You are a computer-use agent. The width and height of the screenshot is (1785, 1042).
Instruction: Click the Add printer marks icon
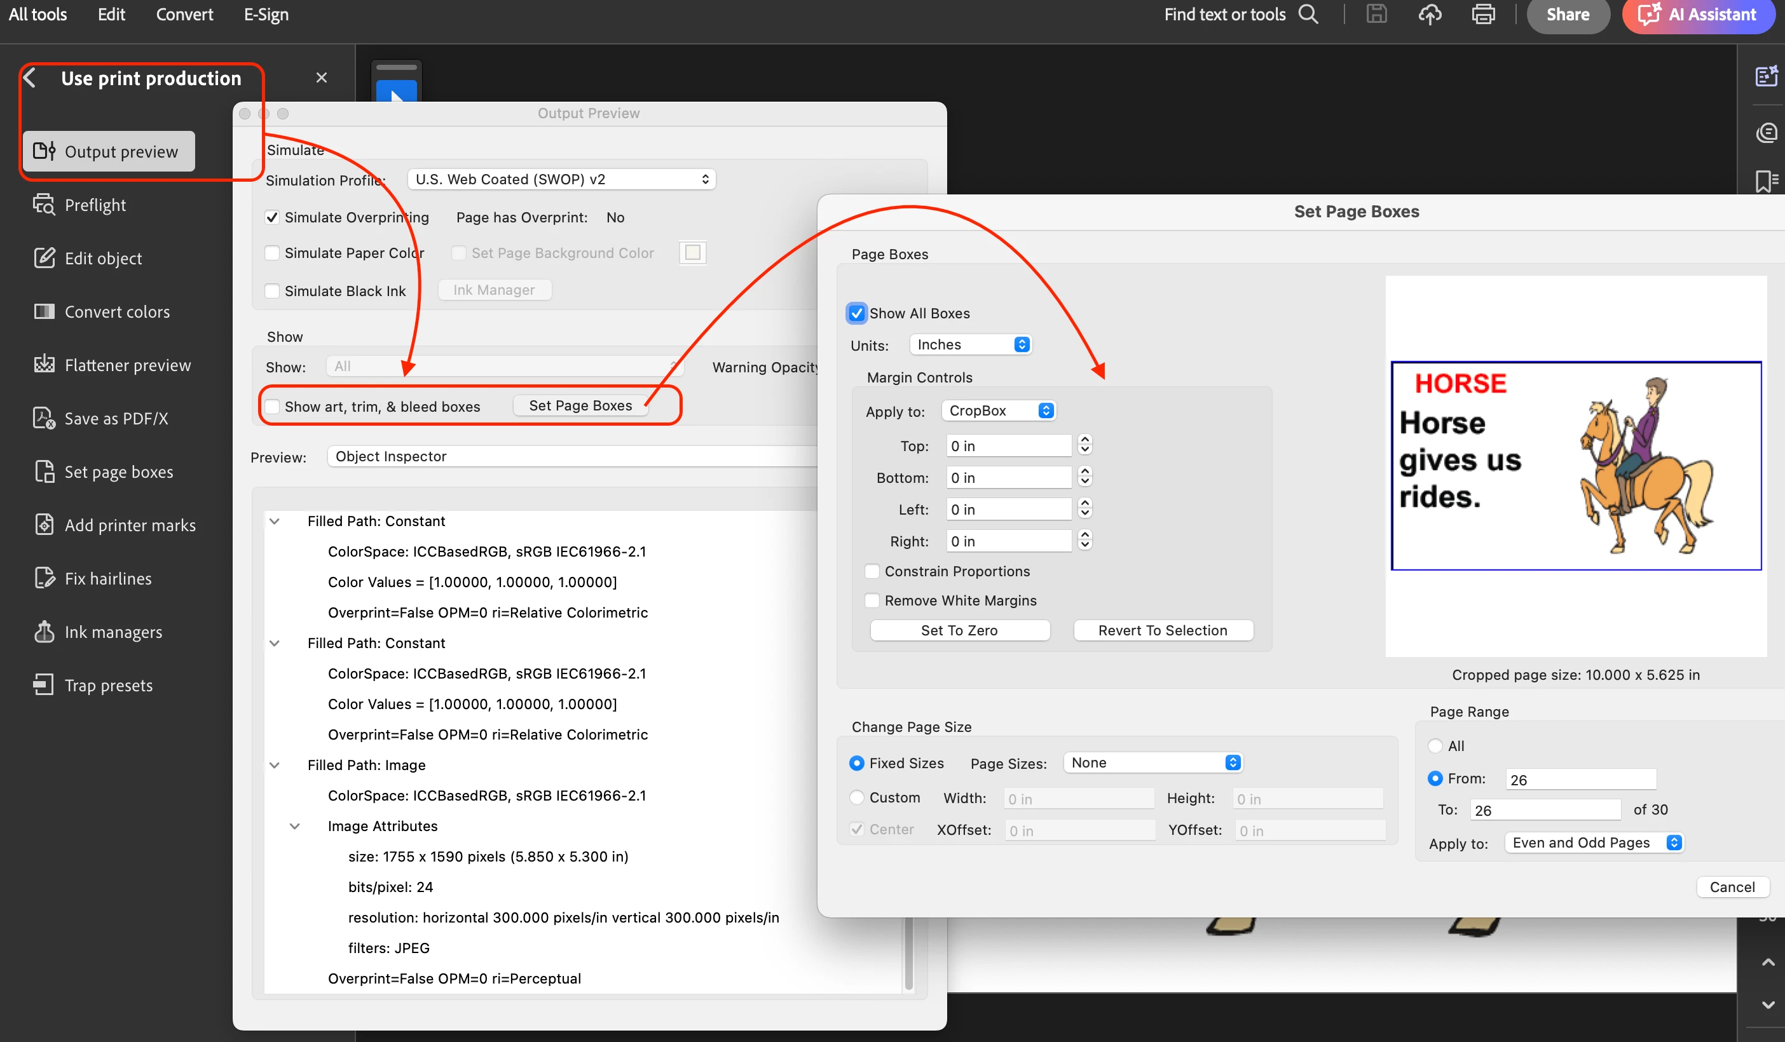point(44,525)
